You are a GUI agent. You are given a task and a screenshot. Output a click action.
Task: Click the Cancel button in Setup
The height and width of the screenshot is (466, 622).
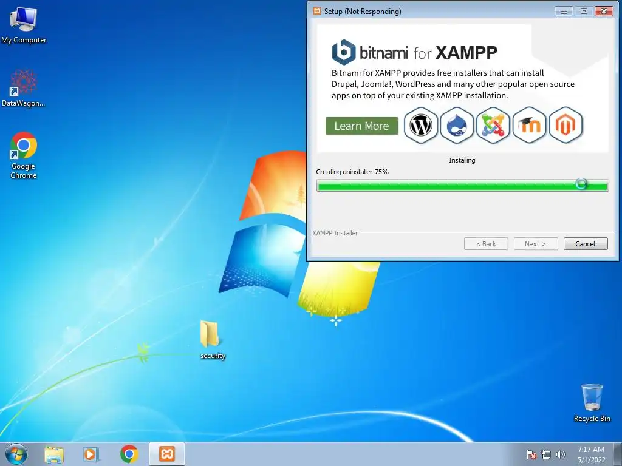[586, 244]
